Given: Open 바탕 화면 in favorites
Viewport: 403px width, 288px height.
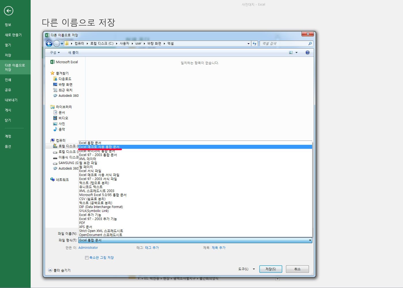Looking at the screenshot, I should (x=63, y=85).
